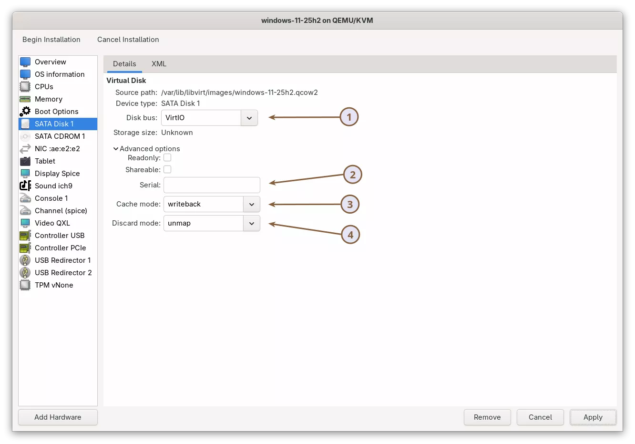
Task: Click the Console 1 device icon
Action: tap(25, 198)
